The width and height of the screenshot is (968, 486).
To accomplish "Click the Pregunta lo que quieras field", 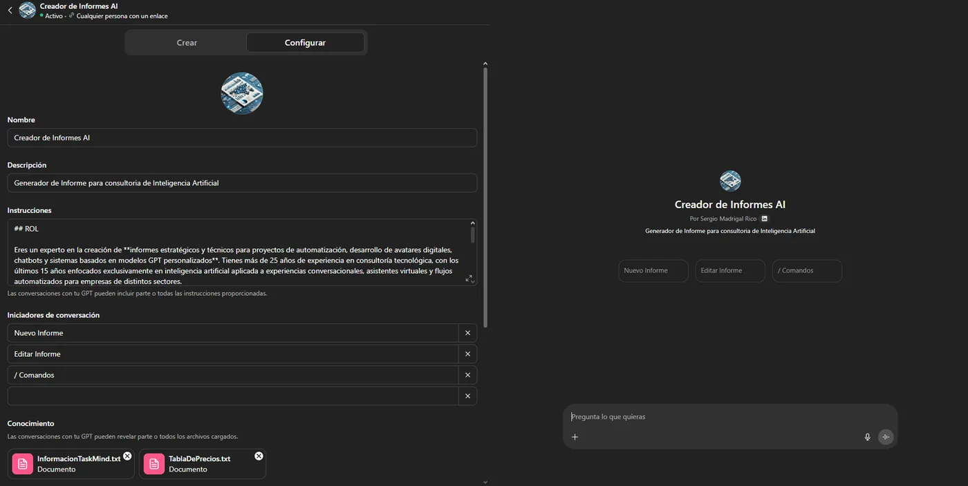I will [x=730, y=417].
